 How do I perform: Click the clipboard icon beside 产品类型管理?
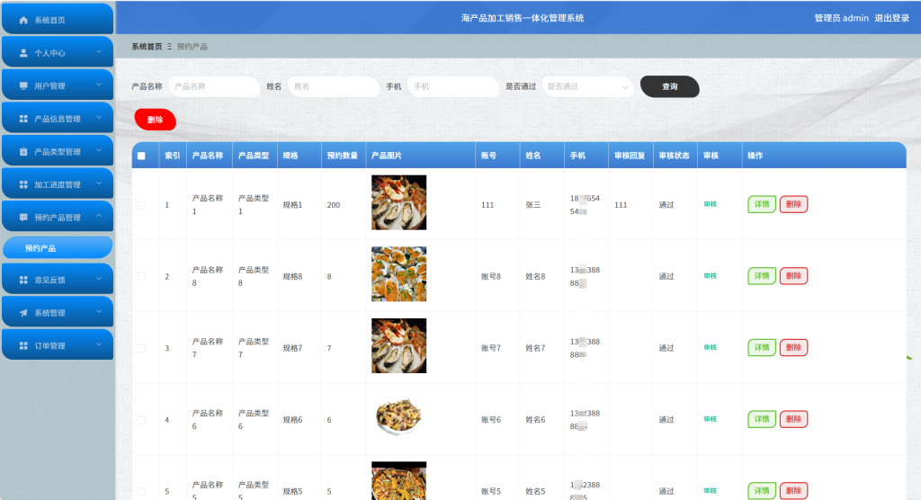[x=23, y=152]
